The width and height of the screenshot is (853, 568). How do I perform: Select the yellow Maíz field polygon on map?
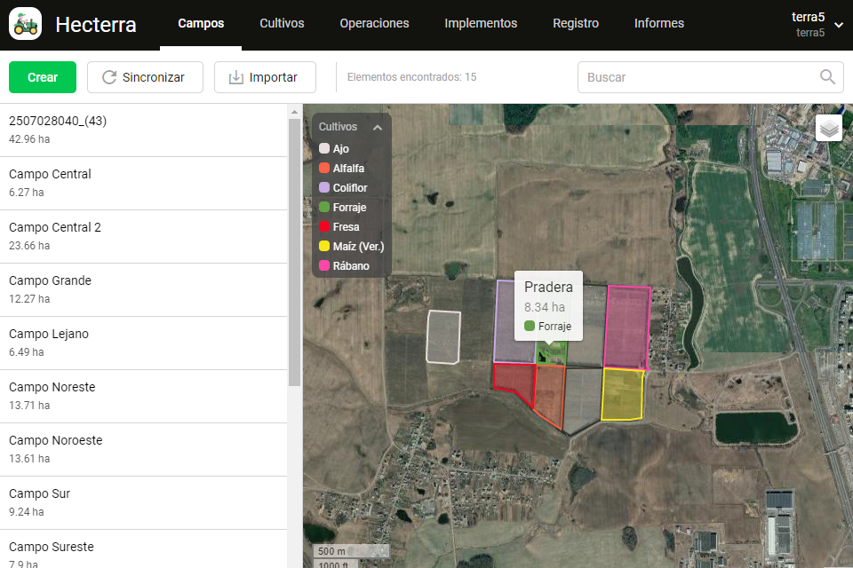pos(622,394)
